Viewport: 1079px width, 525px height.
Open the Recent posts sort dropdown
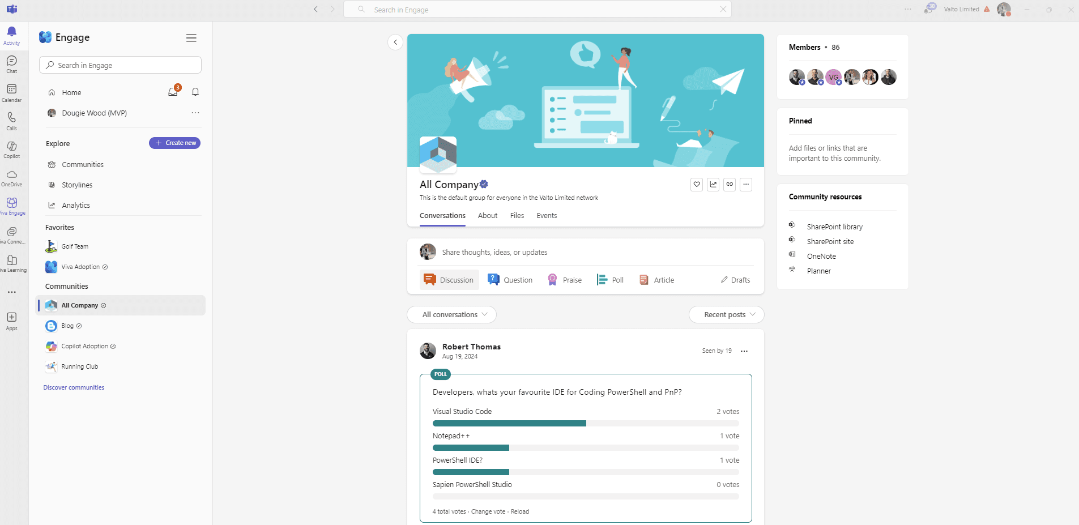click(x=726, y=315)
